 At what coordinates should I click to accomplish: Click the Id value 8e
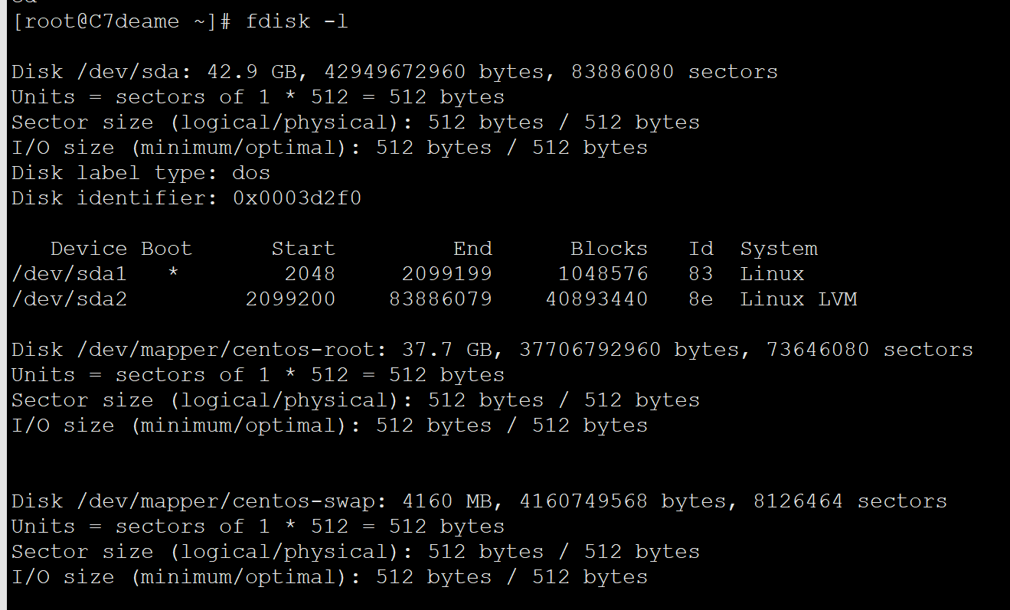[701, 299]
